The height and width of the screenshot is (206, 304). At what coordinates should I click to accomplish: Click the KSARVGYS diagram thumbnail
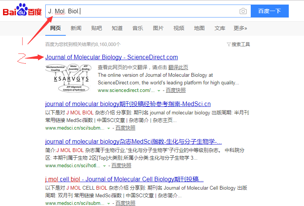point(68,78)
